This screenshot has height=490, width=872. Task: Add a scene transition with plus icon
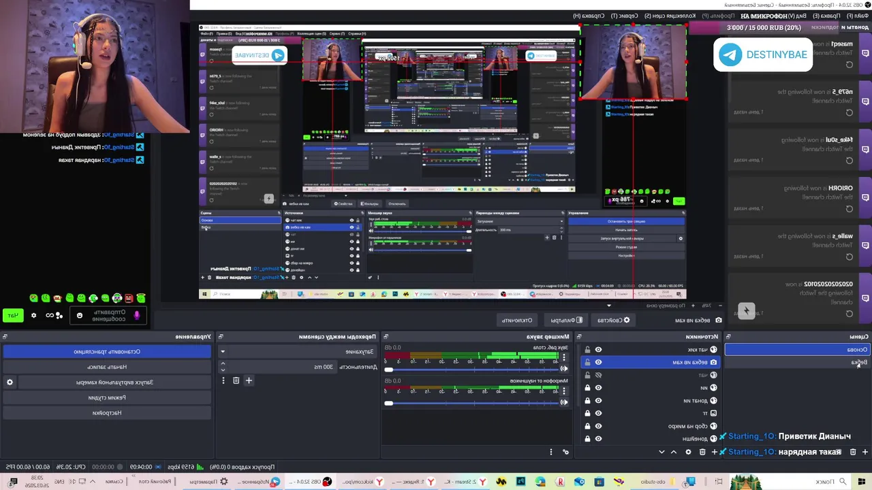[x=249, y=380]
